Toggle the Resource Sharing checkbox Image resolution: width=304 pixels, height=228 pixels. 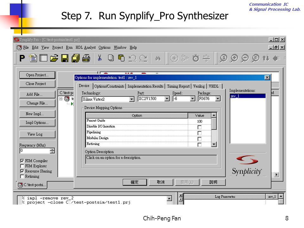(22, 171)
